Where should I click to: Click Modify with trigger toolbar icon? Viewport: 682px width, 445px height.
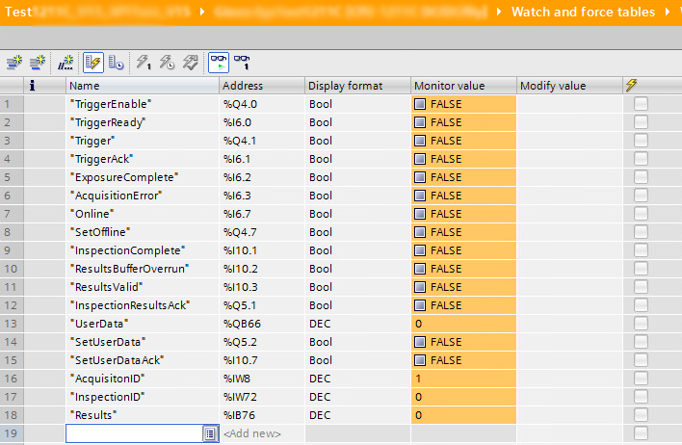click(x=167, y=61)
